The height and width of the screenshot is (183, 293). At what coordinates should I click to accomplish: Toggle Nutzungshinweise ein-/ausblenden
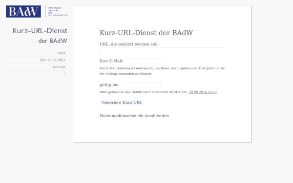coord(134,116)
